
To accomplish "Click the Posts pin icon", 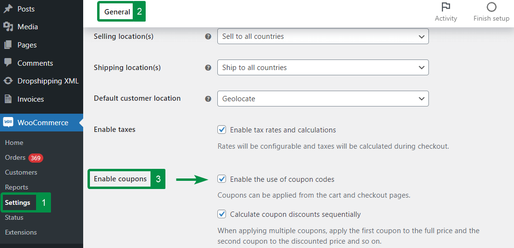I will (x=8, y=9).
